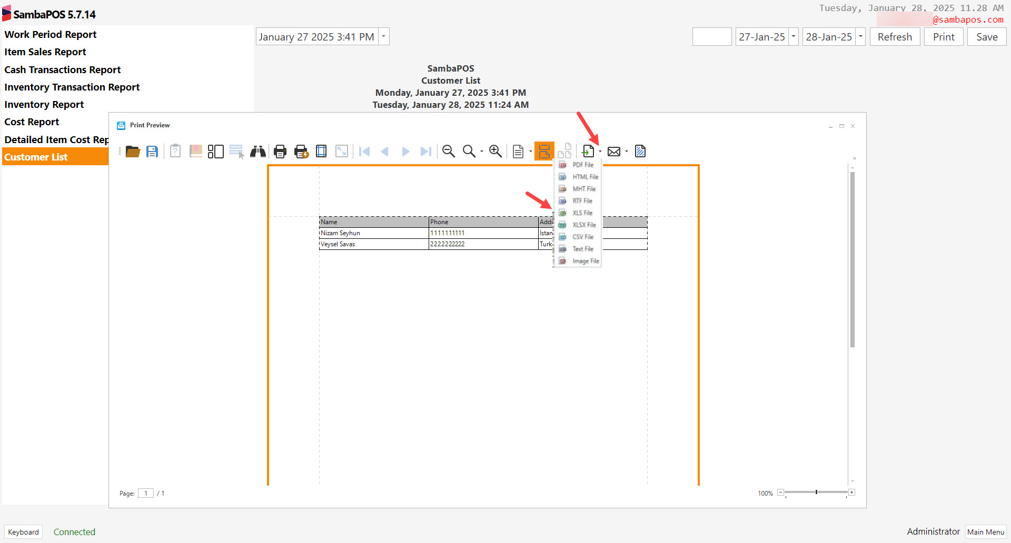
Task: Go to the first page
Action: coord(364,151)
